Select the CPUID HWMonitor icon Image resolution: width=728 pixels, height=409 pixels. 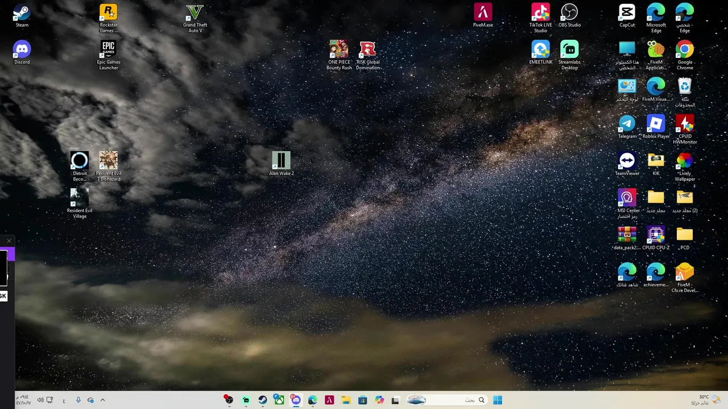tap(685, 130)
